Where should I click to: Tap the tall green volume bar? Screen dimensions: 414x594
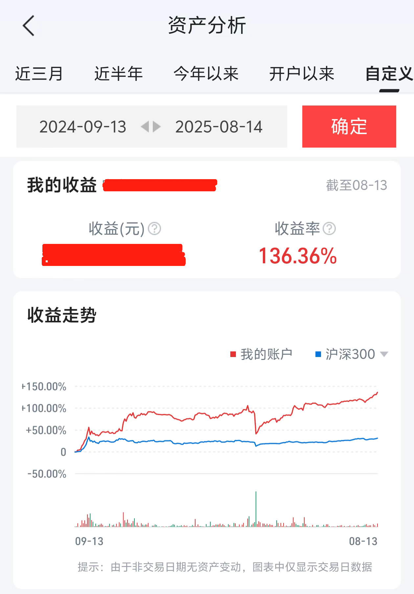[256, 509]
